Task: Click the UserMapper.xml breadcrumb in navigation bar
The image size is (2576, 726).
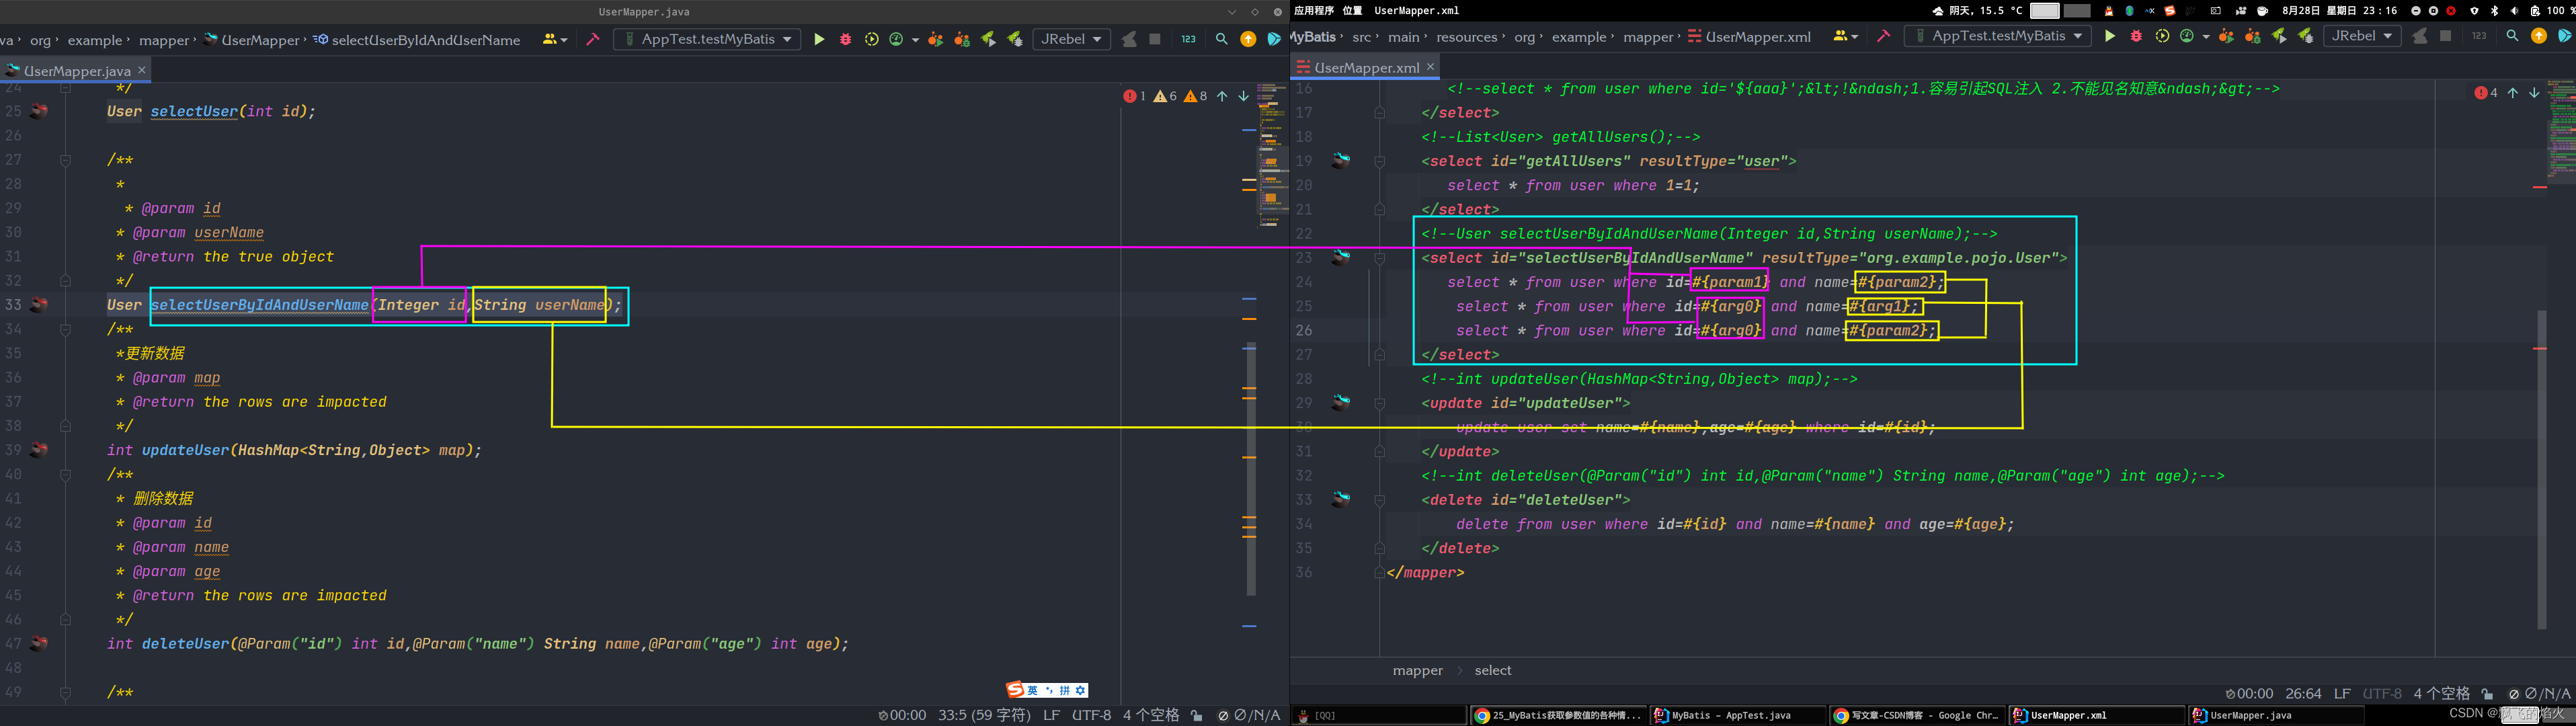Action: [x=1749, y=37]
